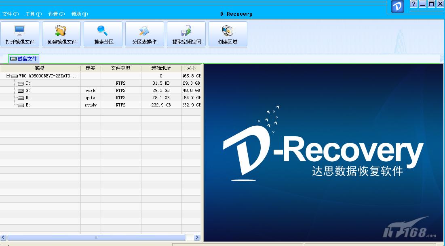Click the help question mark icon
Image resolution: width=445 pixels, height=246 pixels.
click(x=413, y=4)
